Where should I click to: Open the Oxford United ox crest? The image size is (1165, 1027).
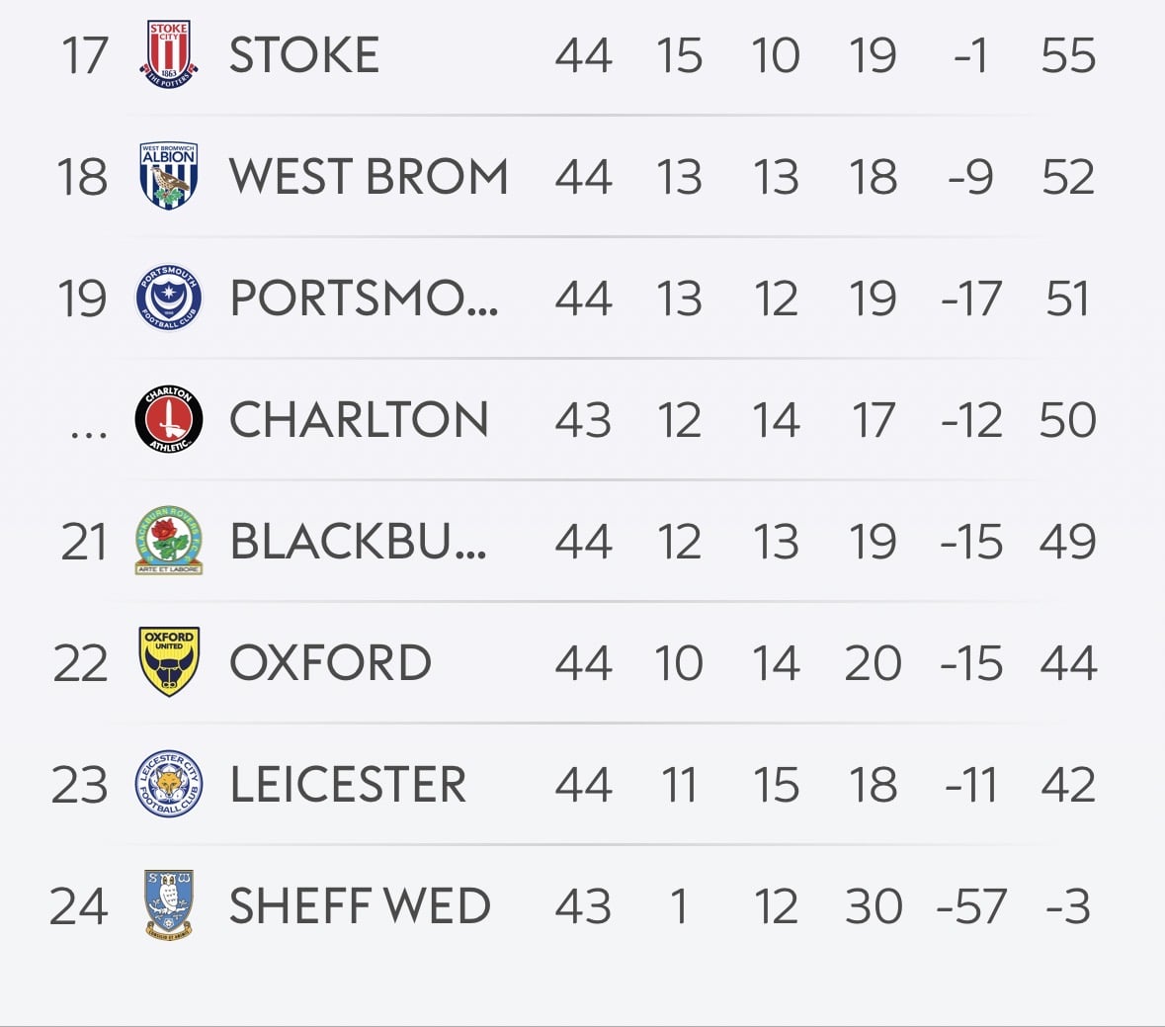169,661
